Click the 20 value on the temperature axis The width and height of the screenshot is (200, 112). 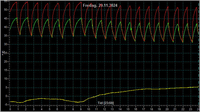(x=6, y=62)
